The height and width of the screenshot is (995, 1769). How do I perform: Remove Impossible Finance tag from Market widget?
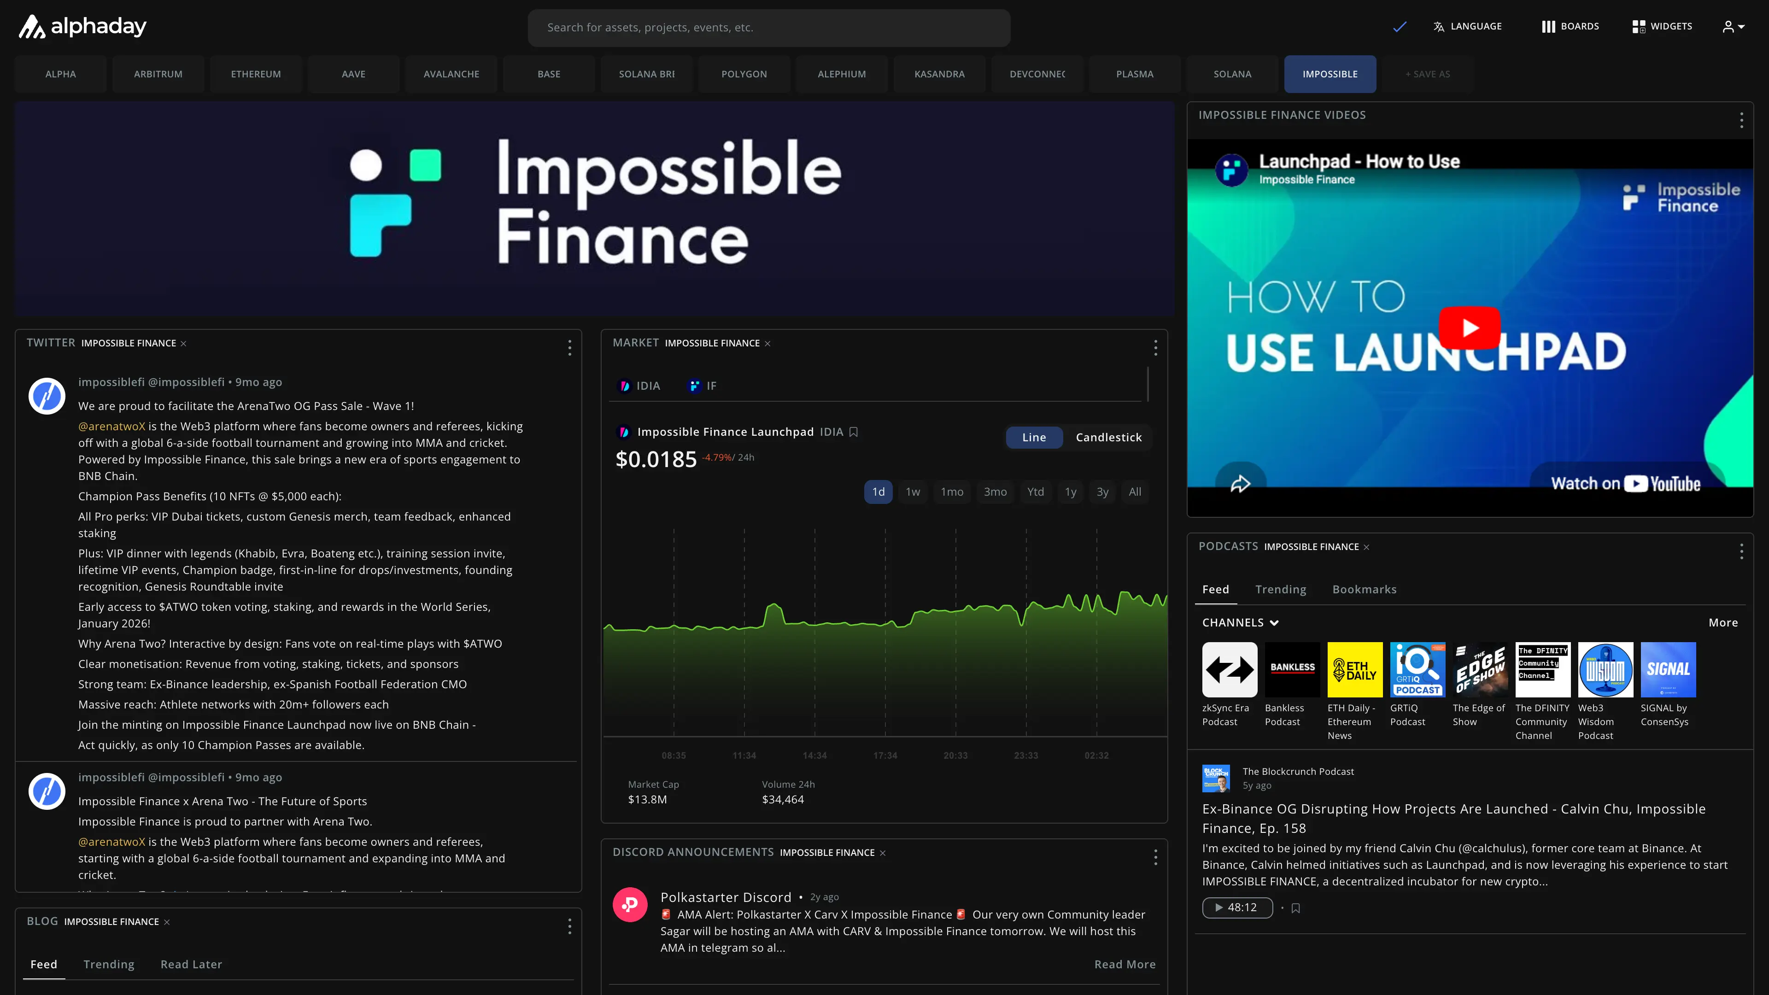(768, 343)
